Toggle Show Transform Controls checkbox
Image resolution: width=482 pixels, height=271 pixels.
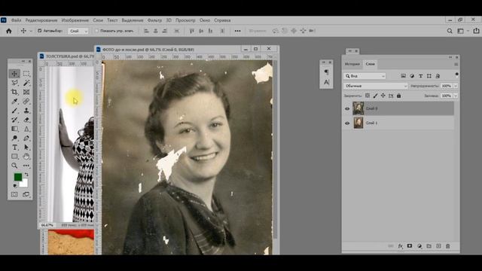97,31
